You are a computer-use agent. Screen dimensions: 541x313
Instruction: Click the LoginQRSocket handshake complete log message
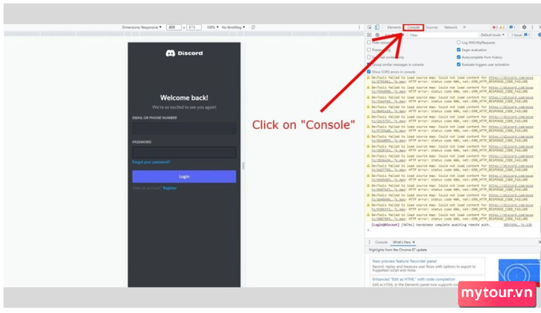[x=430, y=225]
